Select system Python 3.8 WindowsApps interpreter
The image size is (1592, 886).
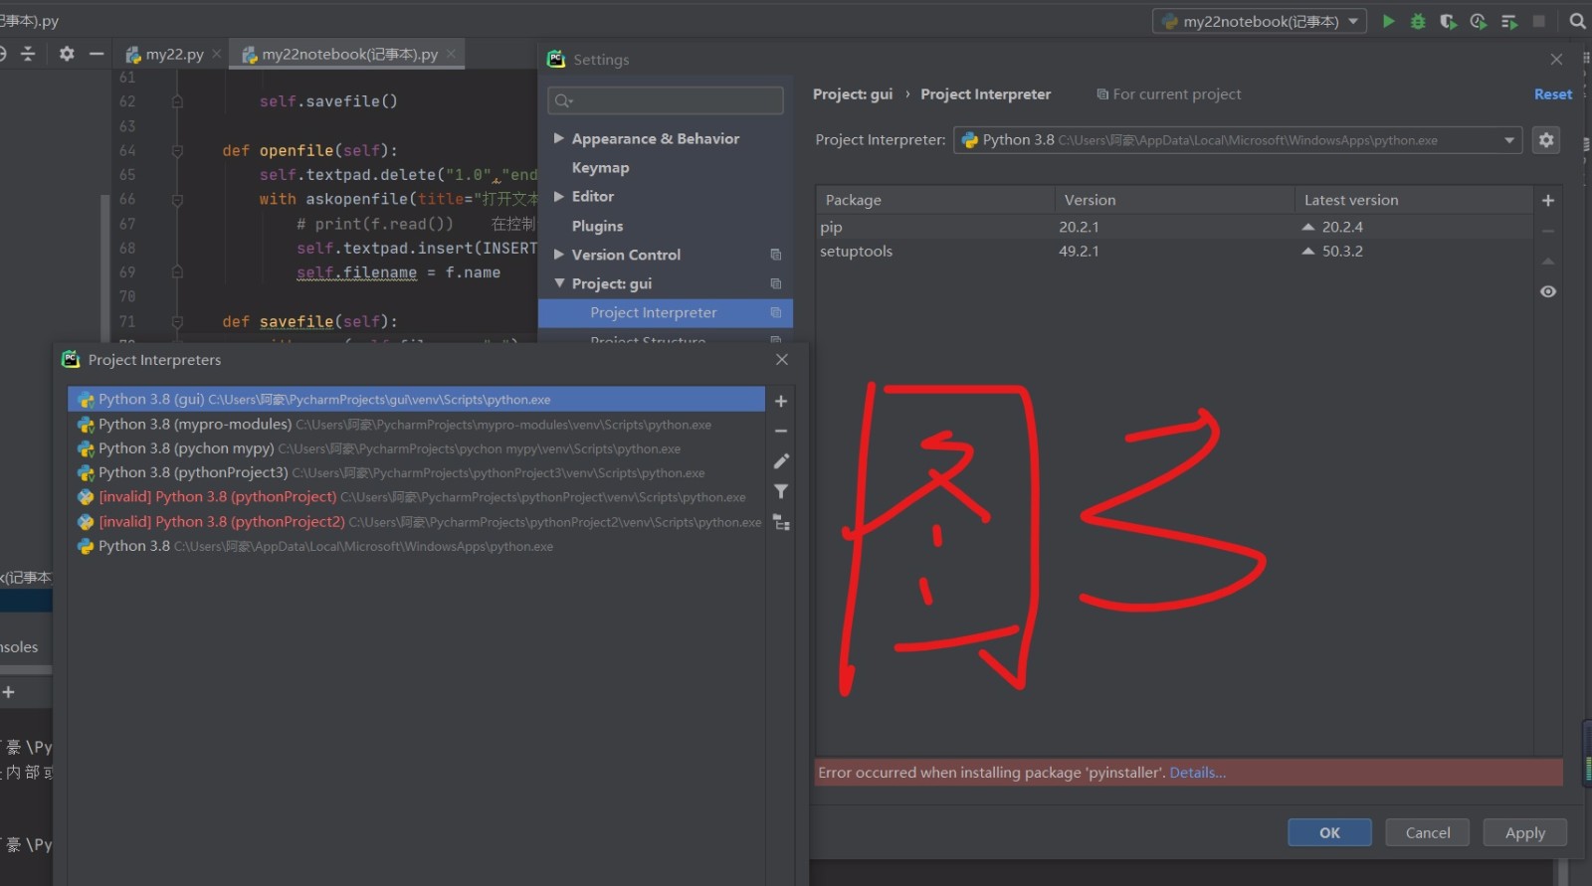pyautogui.click(x=416, y=546)
